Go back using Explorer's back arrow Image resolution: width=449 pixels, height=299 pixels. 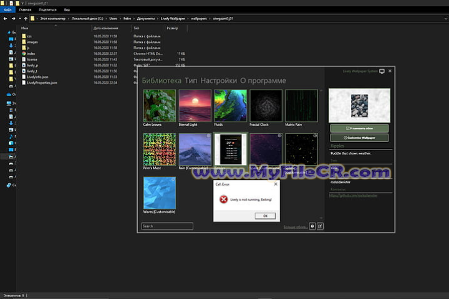point(5,19)
